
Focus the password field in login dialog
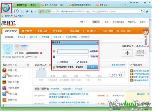[73, 56]
